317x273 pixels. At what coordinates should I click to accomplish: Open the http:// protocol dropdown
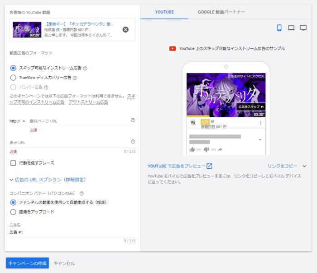point(17,121)
